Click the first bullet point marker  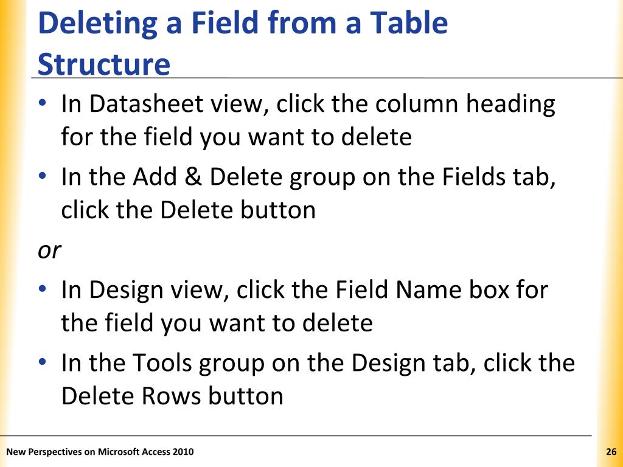click(x=42, y=102)
